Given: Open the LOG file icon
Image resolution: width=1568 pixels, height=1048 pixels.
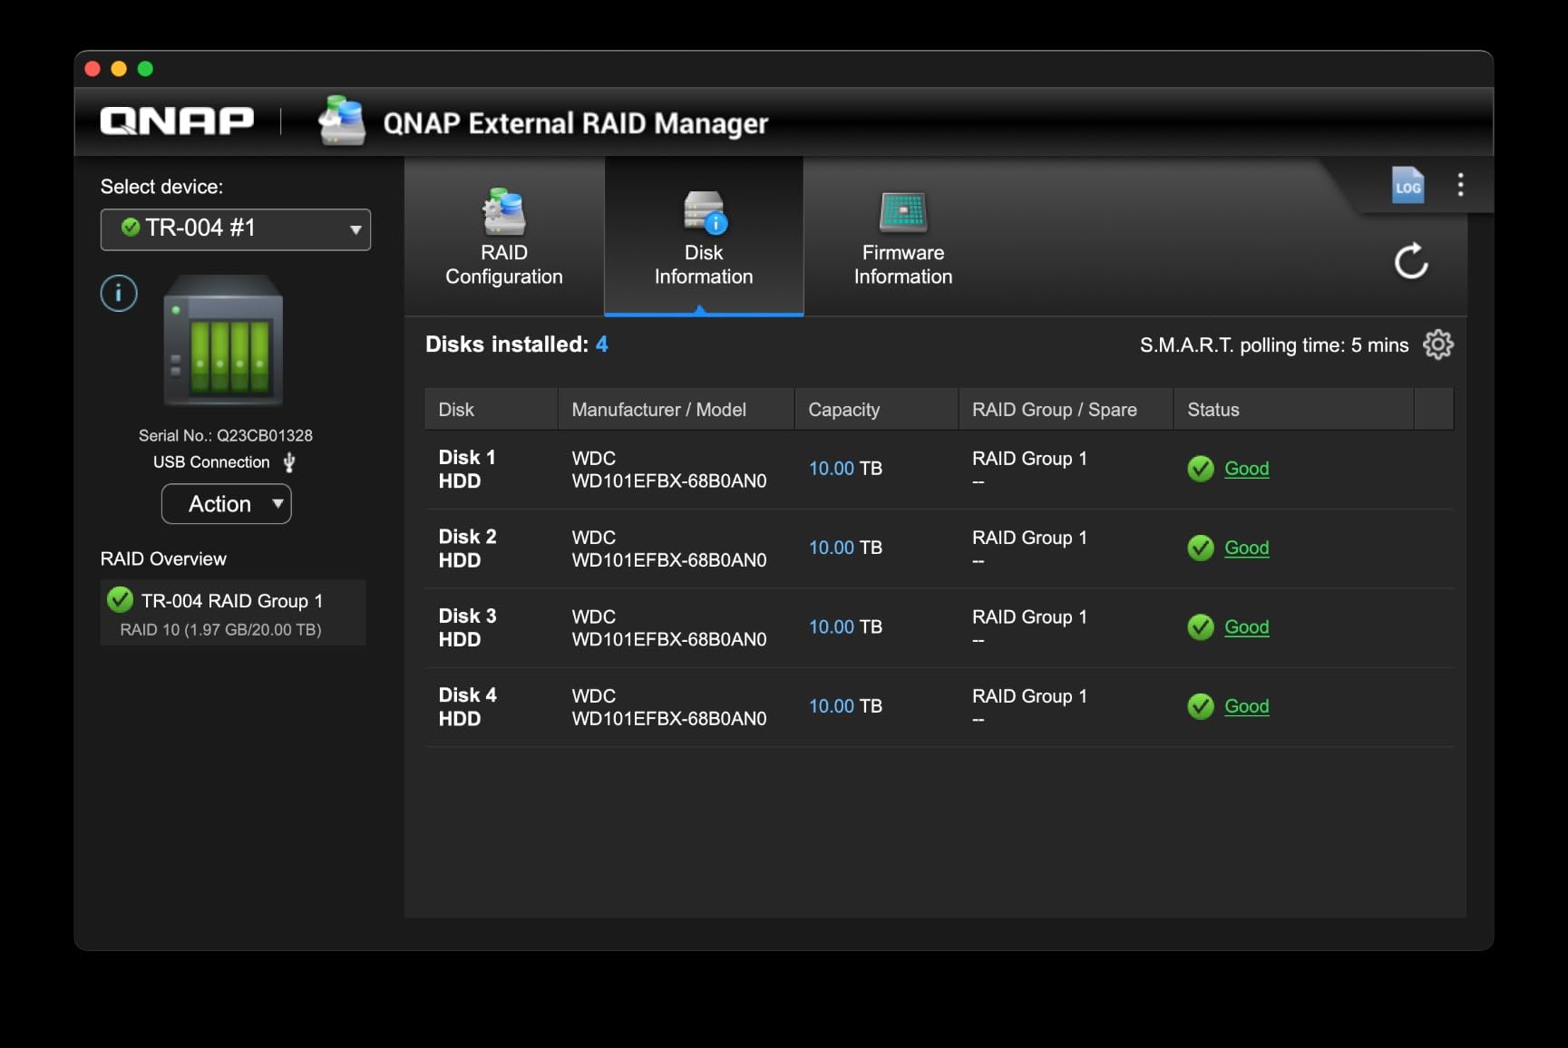Looking at the screenshot, I should pos(1407,186).
